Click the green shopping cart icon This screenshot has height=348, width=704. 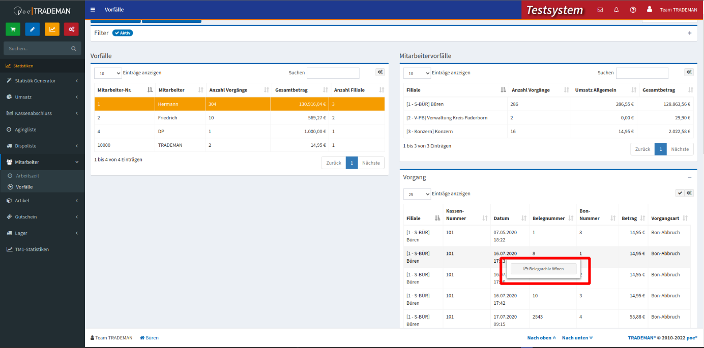tap(13, 29)
